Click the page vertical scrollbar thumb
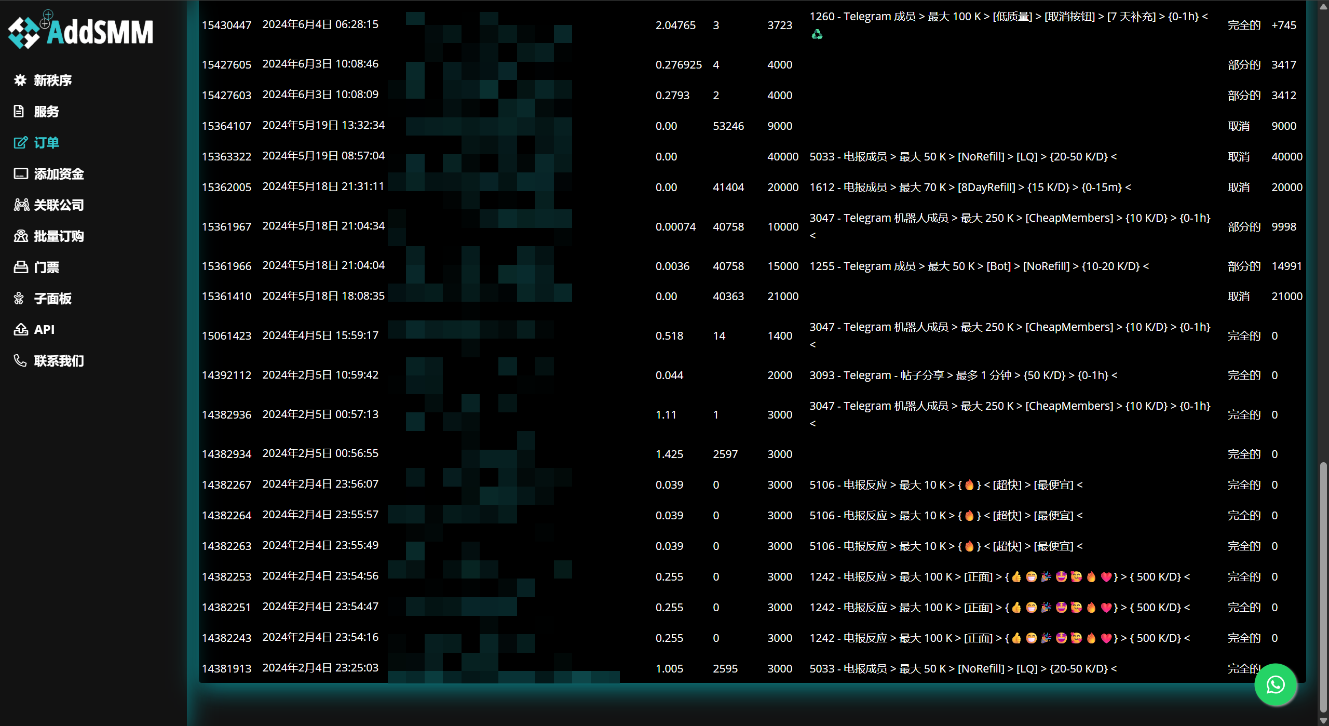This screenshot has height=726, width=1329. click(1323, 587)
